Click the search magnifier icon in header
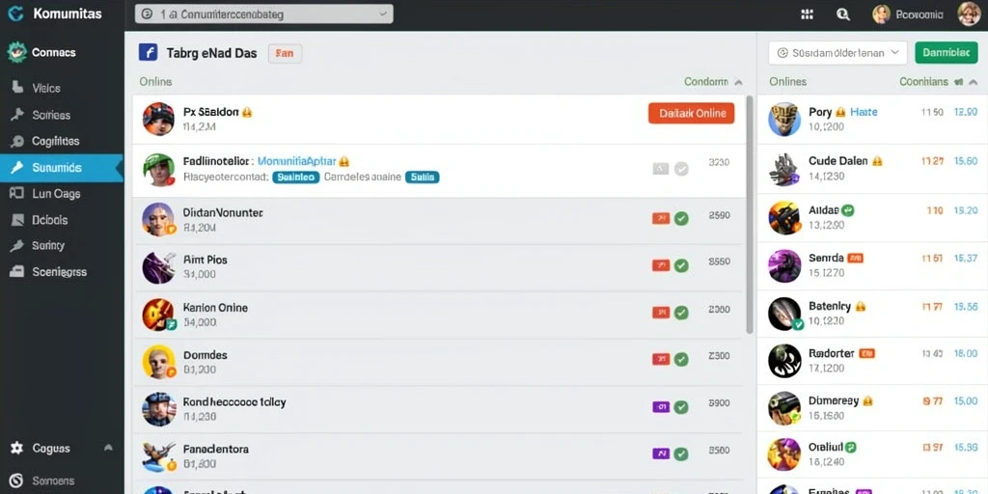Image resolution: width=988 pixels, height=494 pixels. tap(842, 14)
